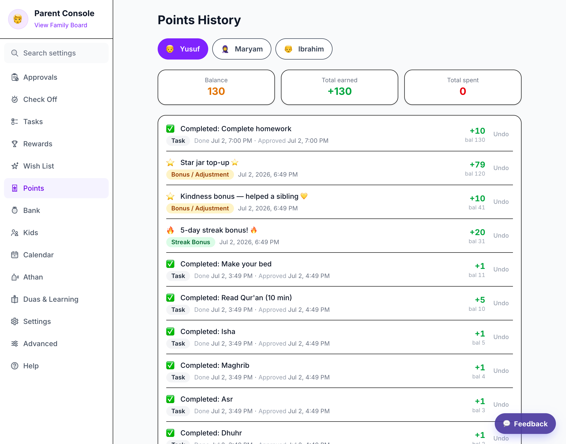Click the green check beside Read Qur'an

(170, 298)
